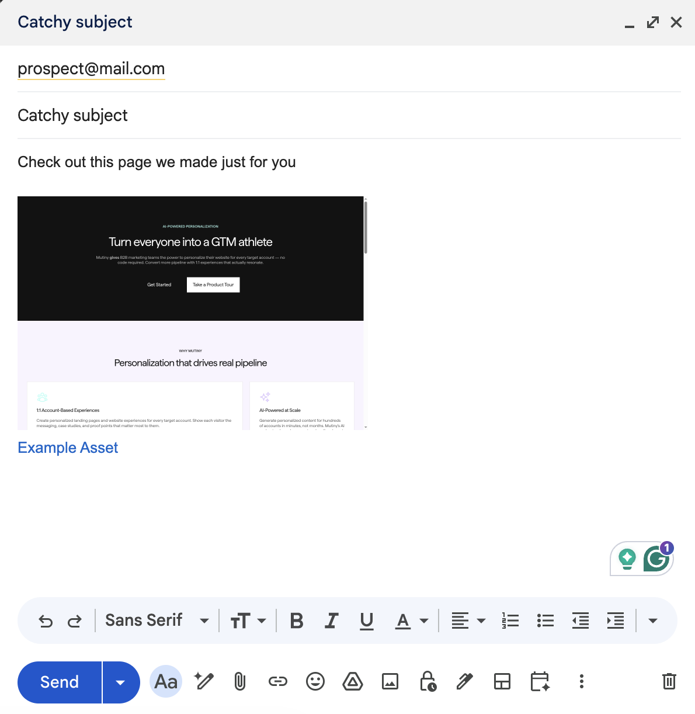Toggle bold formatting
The image size is (695, 714).
(x=297, y=621)
